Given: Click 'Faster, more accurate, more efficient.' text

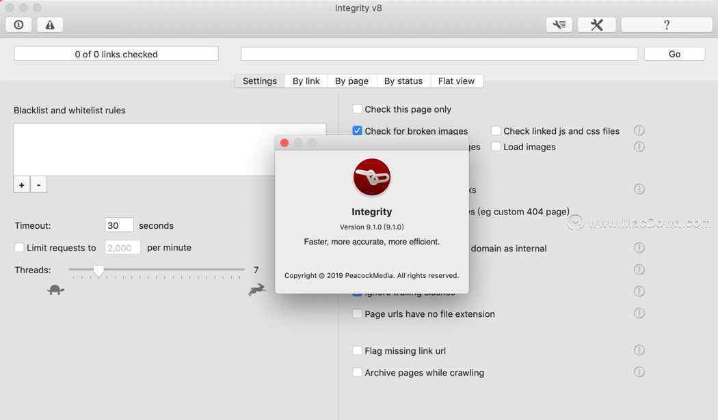Looking at the screenshot, I should tap(372, 242).
